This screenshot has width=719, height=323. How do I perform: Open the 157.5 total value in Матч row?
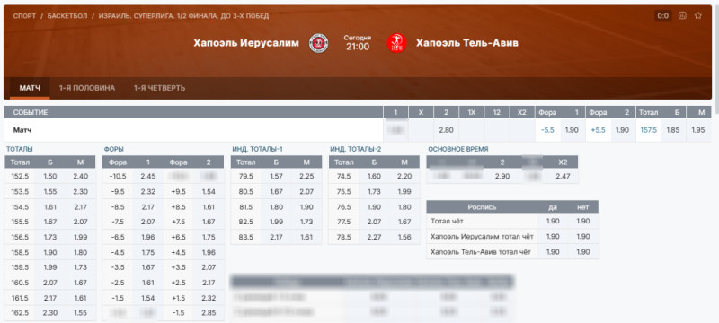coord(648,130)
